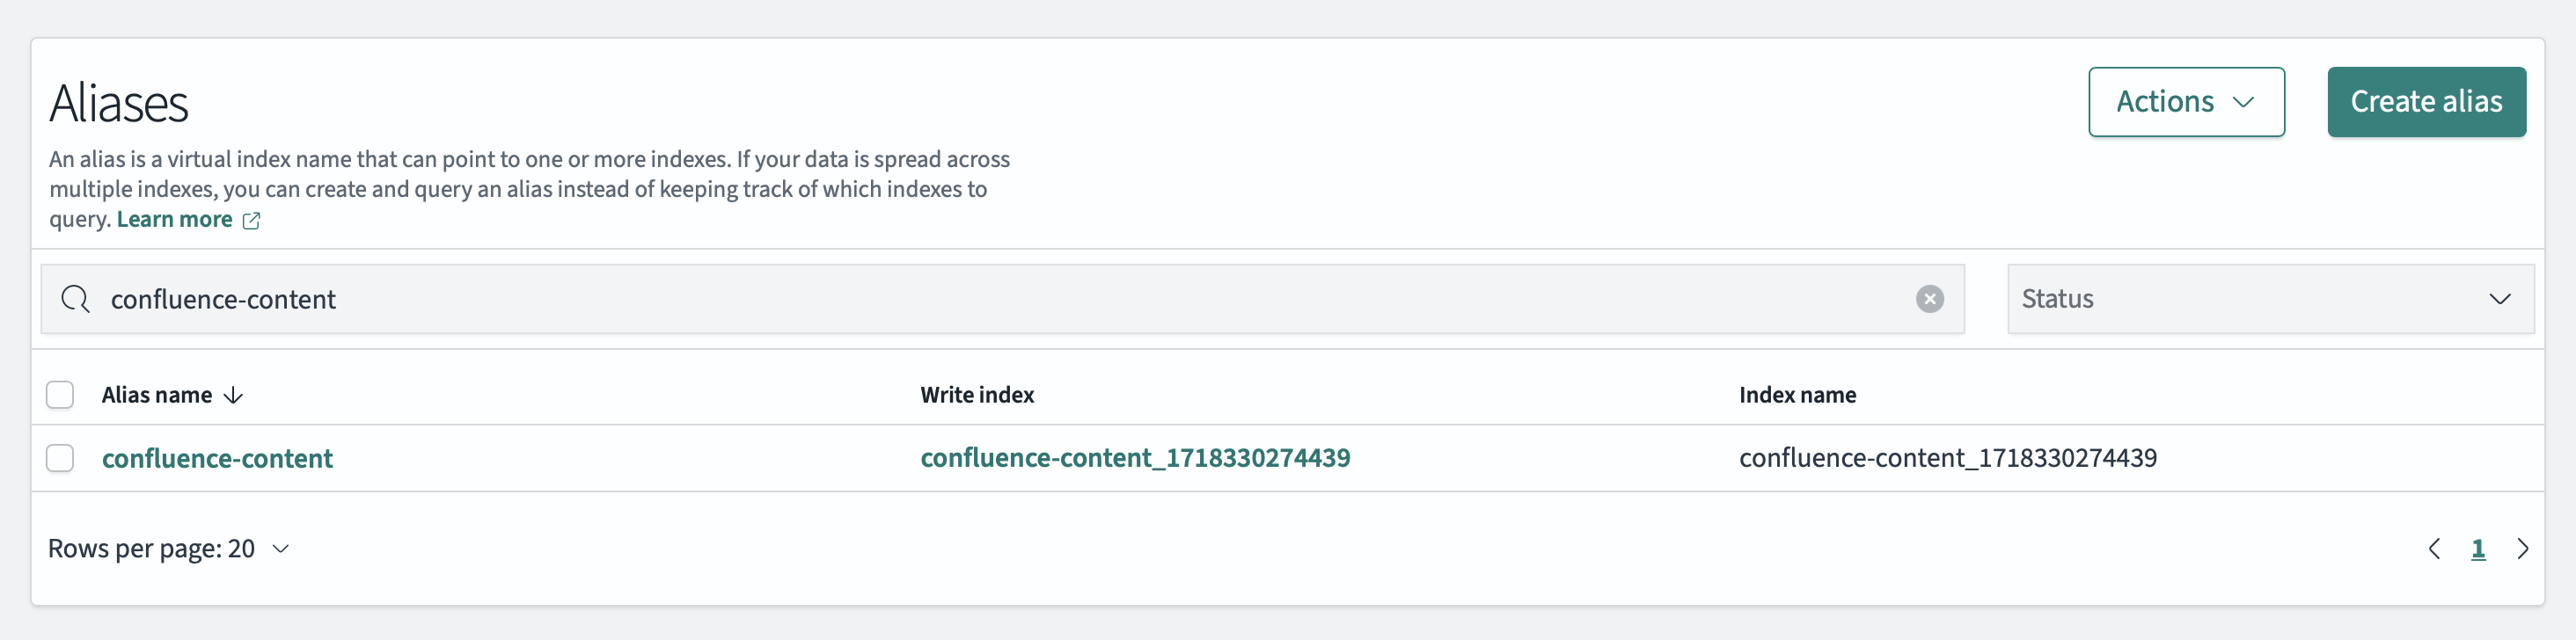Sort by the Alias name column header
The image size is (2576, 640).
pyautogui.click(x=157, y=395)
